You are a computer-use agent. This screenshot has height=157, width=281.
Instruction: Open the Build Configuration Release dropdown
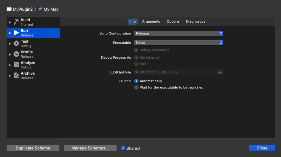179,33
